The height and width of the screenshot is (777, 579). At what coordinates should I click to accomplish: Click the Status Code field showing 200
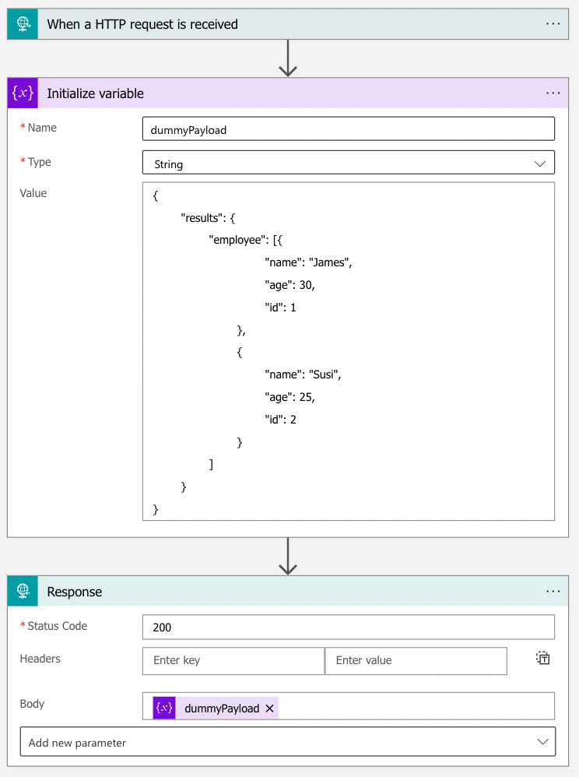(349, 626)
